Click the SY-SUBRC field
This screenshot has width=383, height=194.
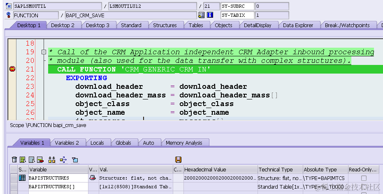tap(237, 6)
